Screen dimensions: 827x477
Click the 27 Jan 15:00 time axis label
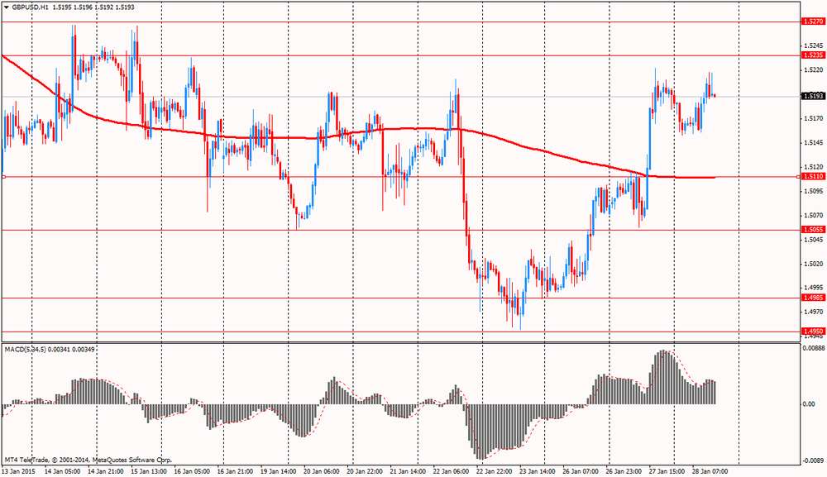coord(667,471)
